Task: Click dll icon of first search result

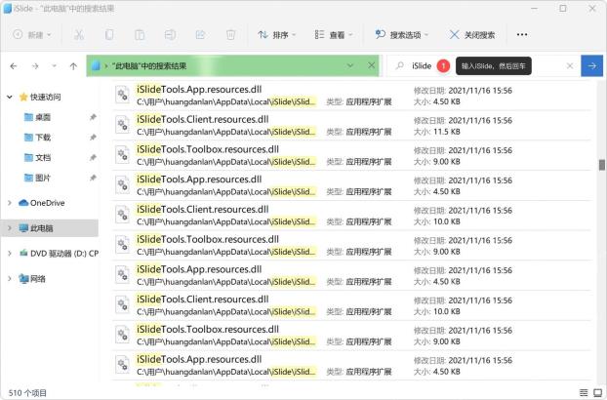Action: click(123, 95)
